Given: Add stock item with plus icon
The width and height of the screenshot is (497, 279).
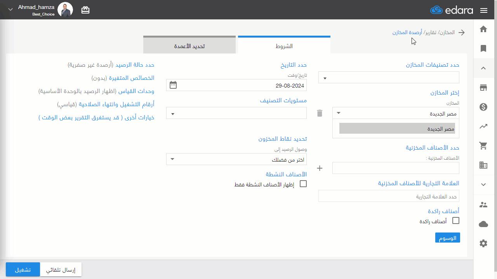Looking at the screenshot, I should point(320,168).
